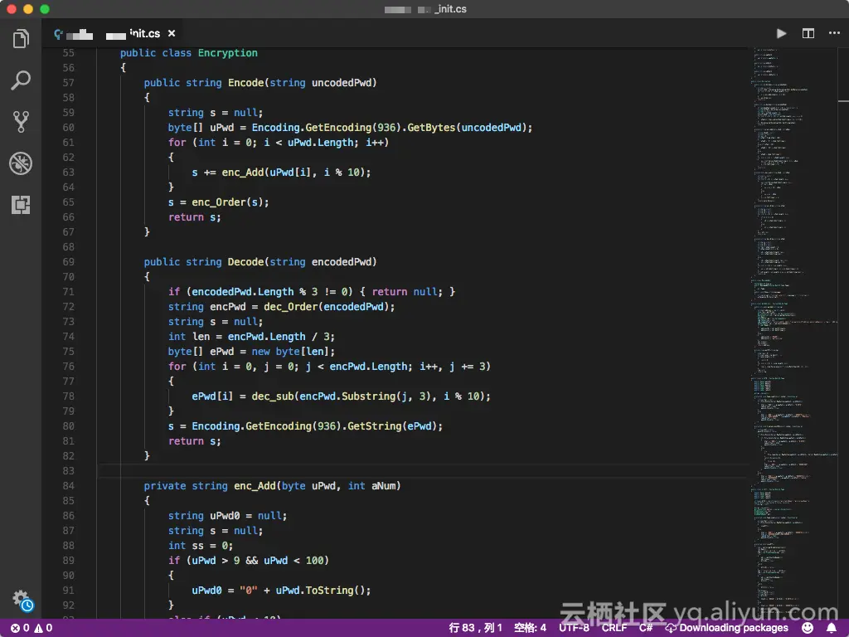
Task: Open the Manage gear with update badge
Action: click(x=22, y=601)
